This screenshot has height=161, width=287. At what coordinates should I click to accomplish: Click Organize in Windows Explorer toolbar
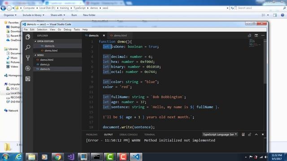click(10, 15)
